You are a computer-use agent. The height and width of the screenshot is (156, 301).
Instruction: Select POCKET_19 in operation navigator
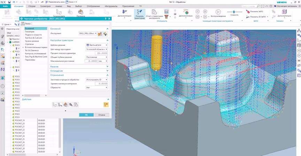(x=20, y=120)
